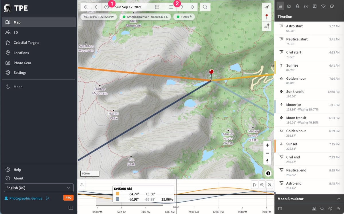Click the TPE logo
This screenshot has height=214, width=344.
[x=16, y=8]
